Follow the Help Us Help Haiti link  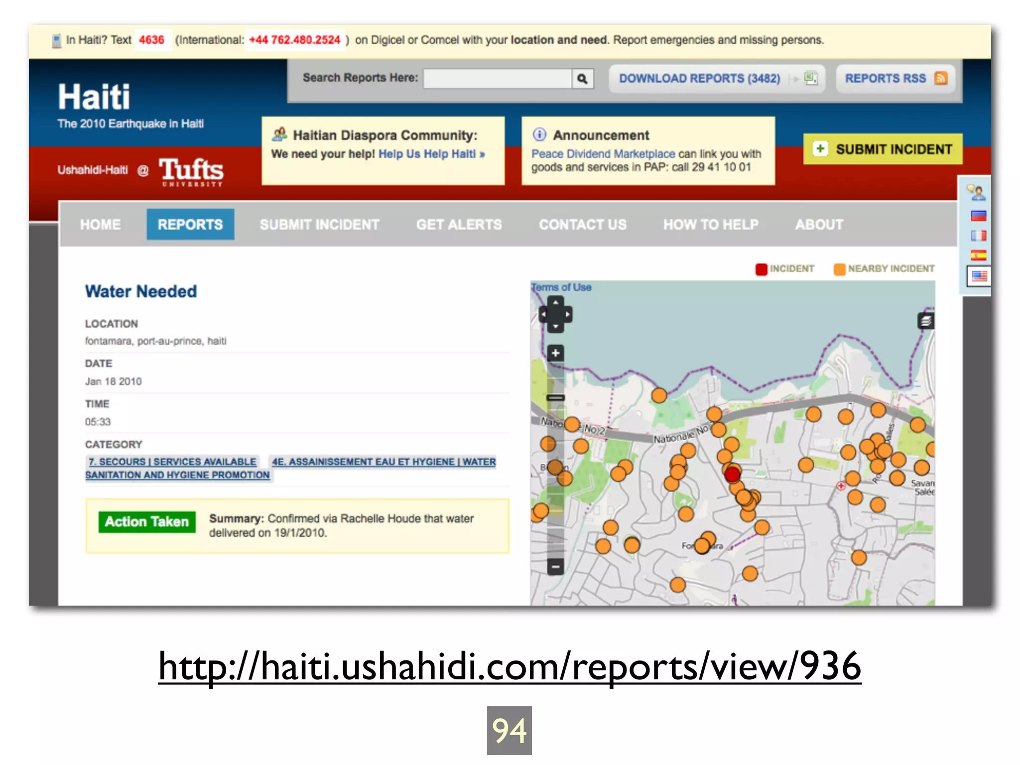[432, 154]
